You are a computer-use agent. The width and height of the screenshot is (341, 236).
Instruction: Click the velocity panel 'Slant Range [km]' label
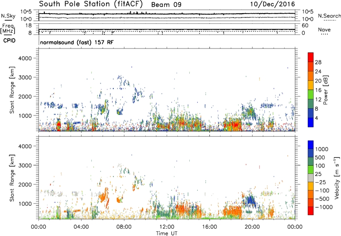click(x=12, y=178)
